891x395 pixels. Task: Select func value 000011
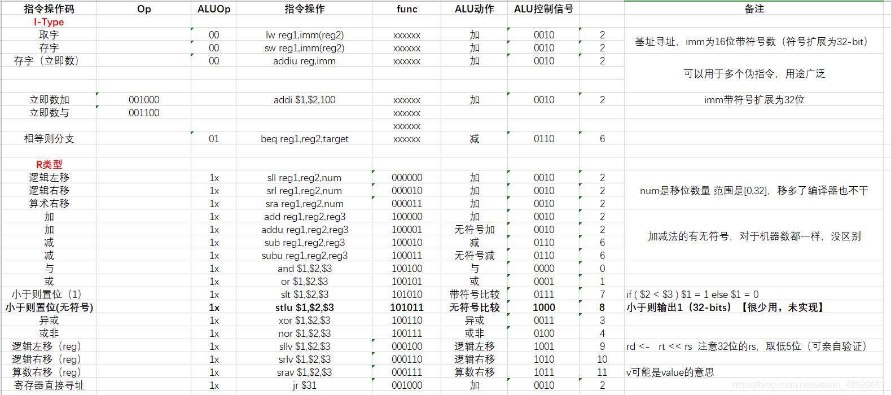407,204
